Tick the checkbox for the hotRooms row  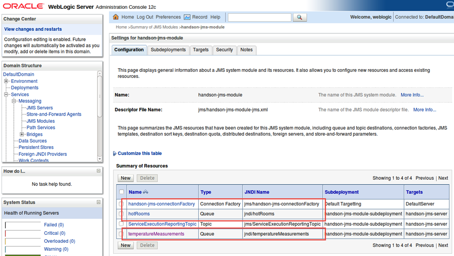tap(121, 214)
